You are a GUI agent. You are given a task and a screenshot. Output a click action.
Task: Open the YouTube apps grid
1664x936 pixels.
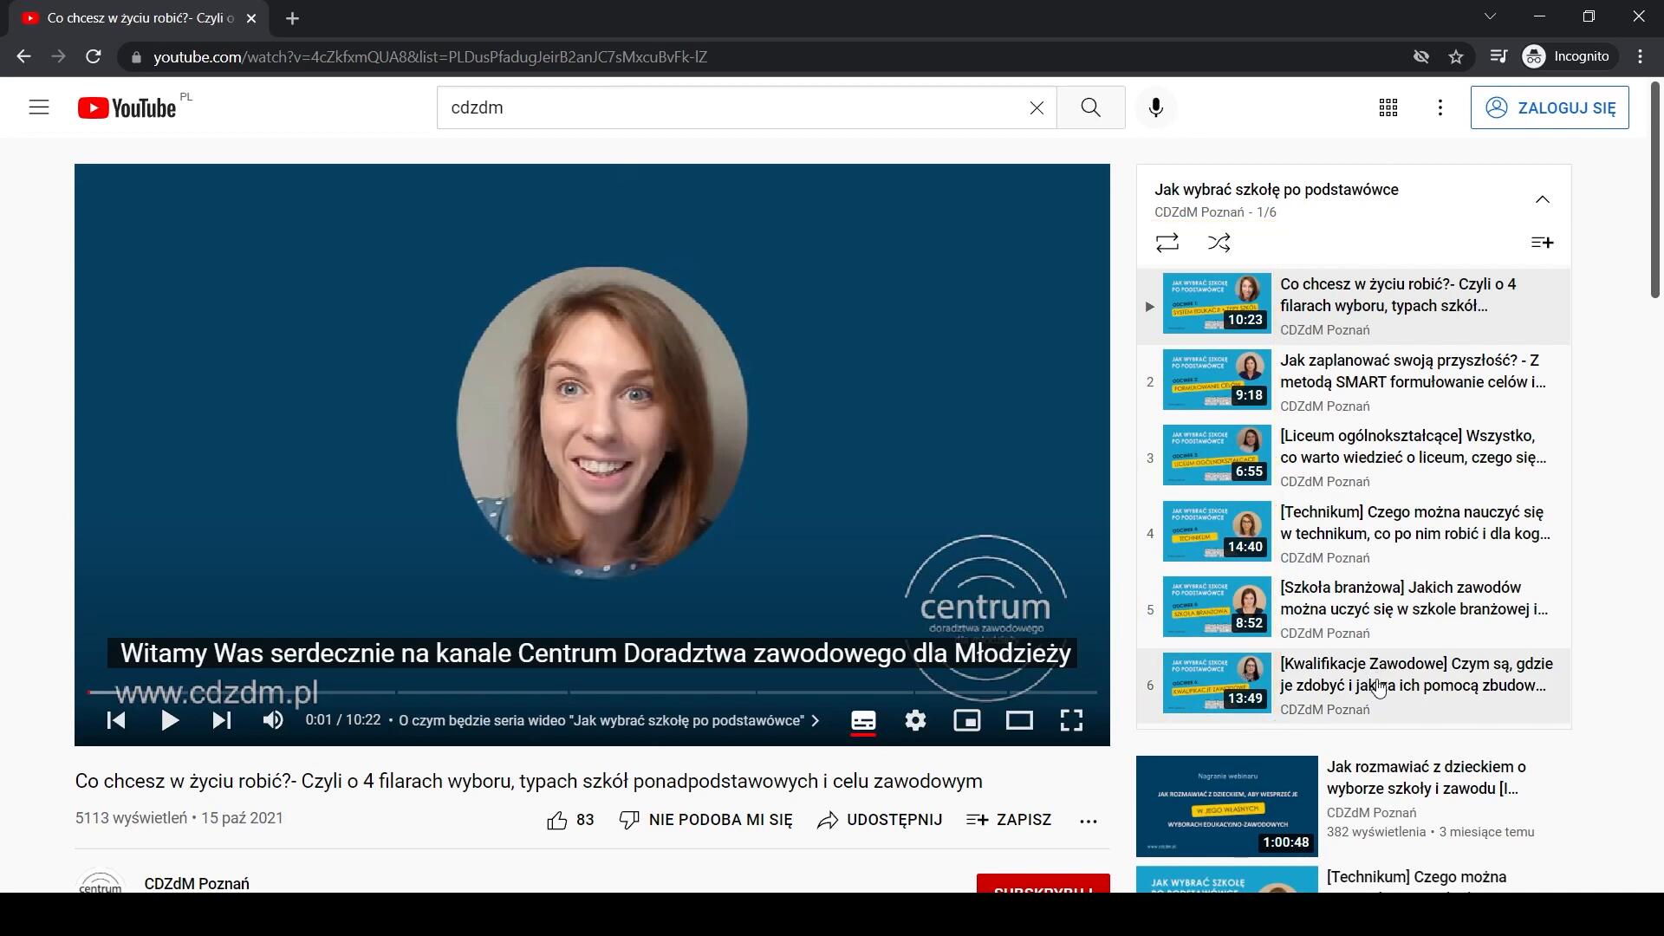[x=1388, y=107]
